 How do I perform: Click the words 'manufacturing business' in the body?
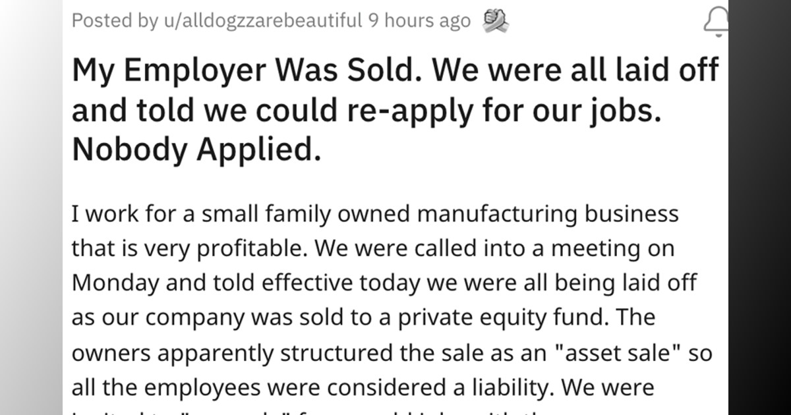549,213
